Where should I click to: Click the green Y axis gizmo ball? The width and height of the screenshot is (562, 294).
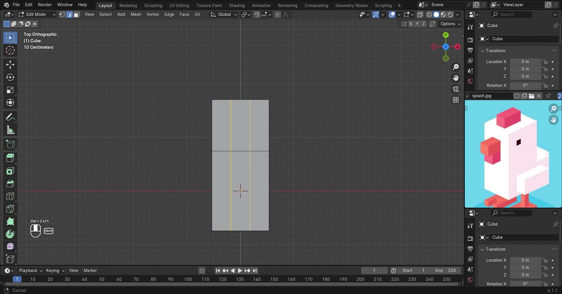(x=446, y=35)
